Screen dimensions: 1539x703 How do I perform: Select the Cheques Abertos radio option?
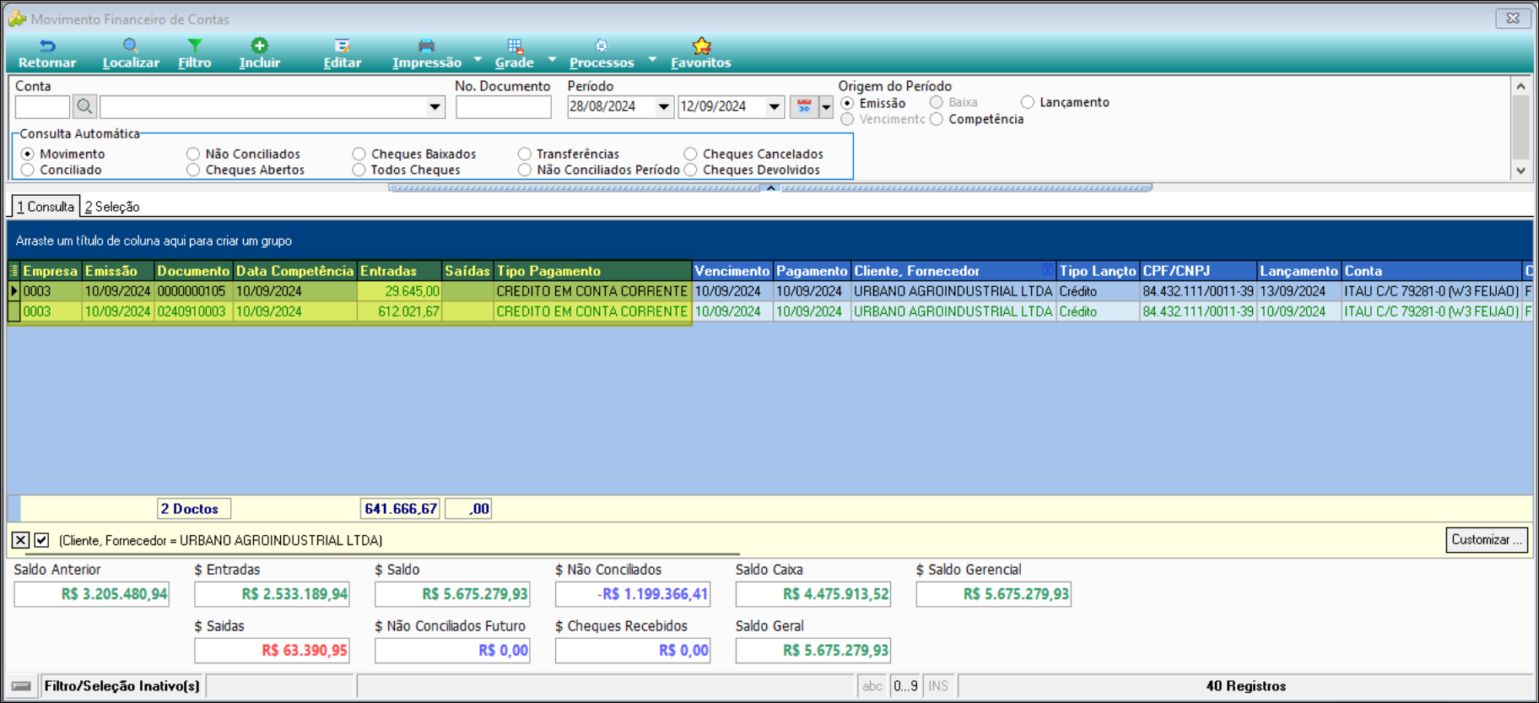tap(193, 170)
